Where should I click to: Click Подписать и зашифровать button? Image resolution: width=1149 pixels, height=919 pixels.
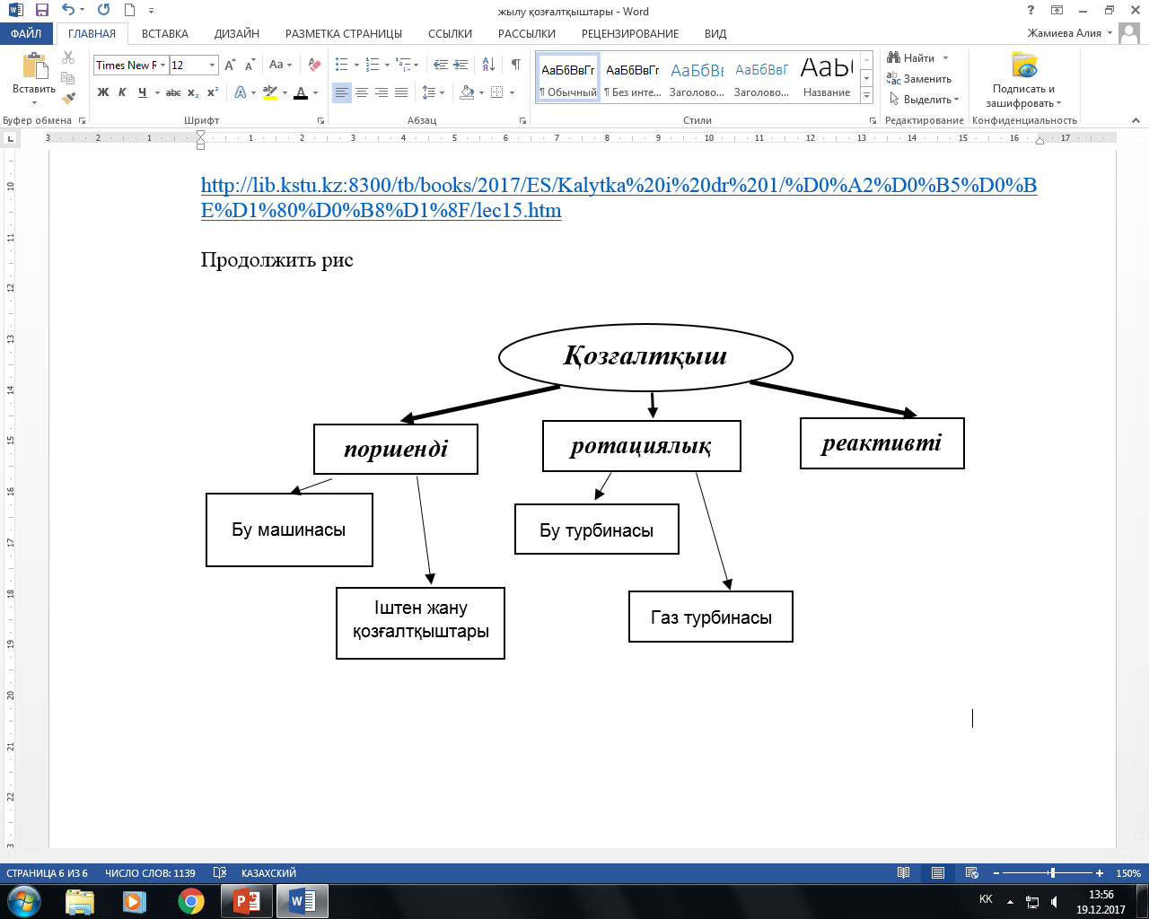click(x=1023, y=79)
